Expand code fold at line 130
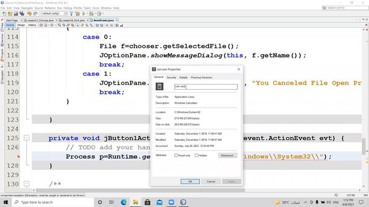Image resolution: width=369 pixels, height=207 pixels. (27, 184)
